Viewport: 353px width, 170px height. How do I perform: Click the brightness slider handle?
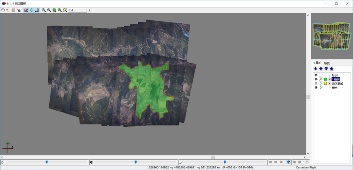[46, 162]
